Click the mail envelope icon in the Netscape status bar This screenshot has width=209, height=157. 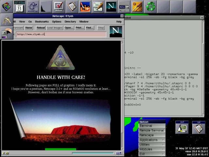[x=119, y=153]
